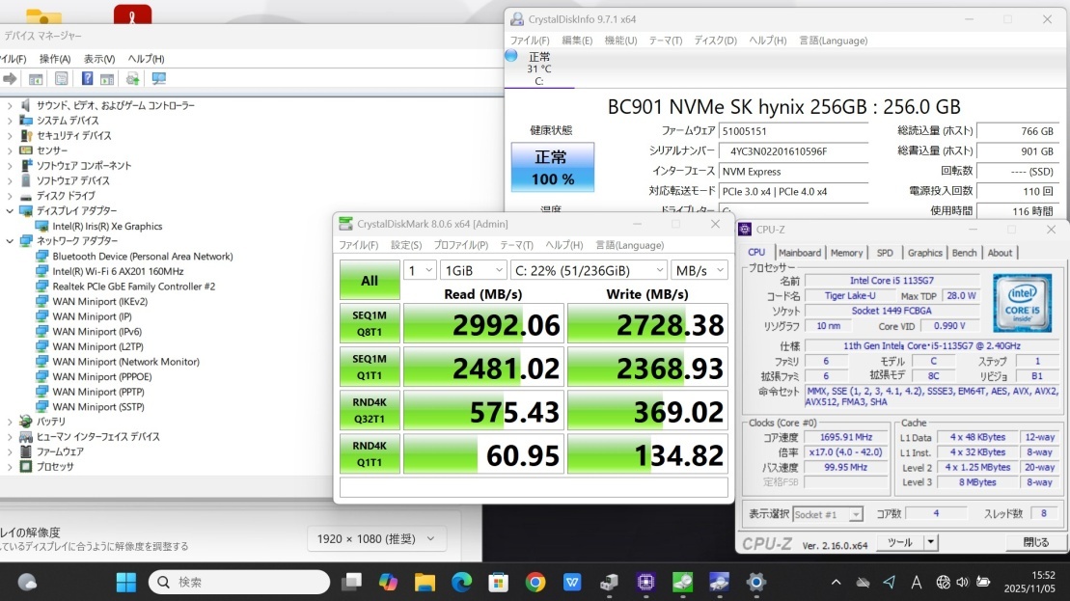Click the update driver toolbar icon
This screenshot has height=601, width=1070.
132,79
